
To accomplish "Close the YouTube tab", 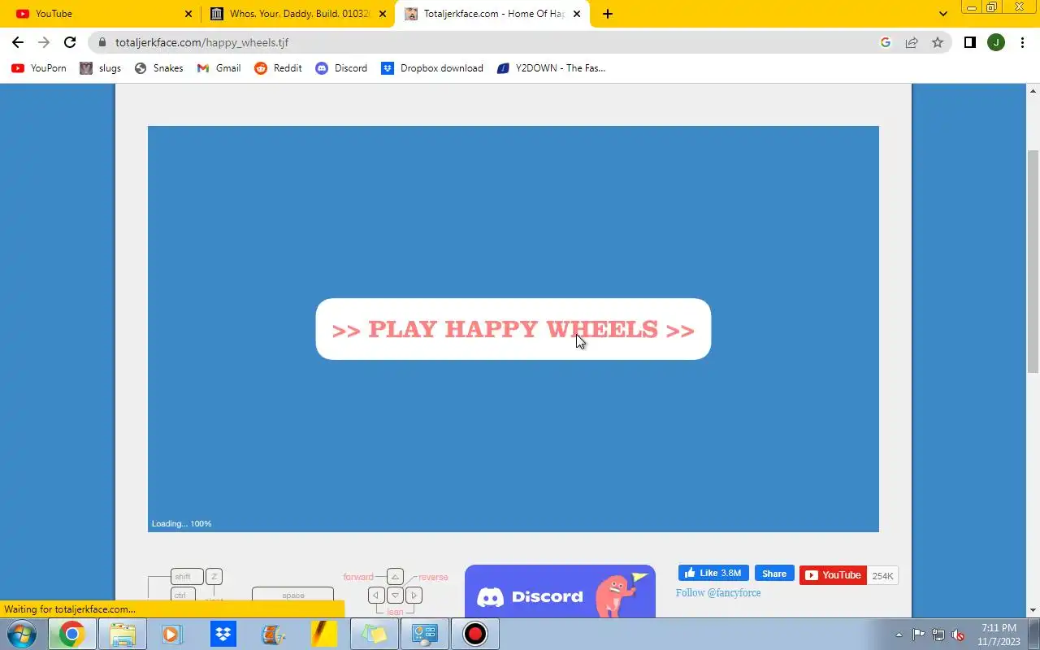I will 188,14.
